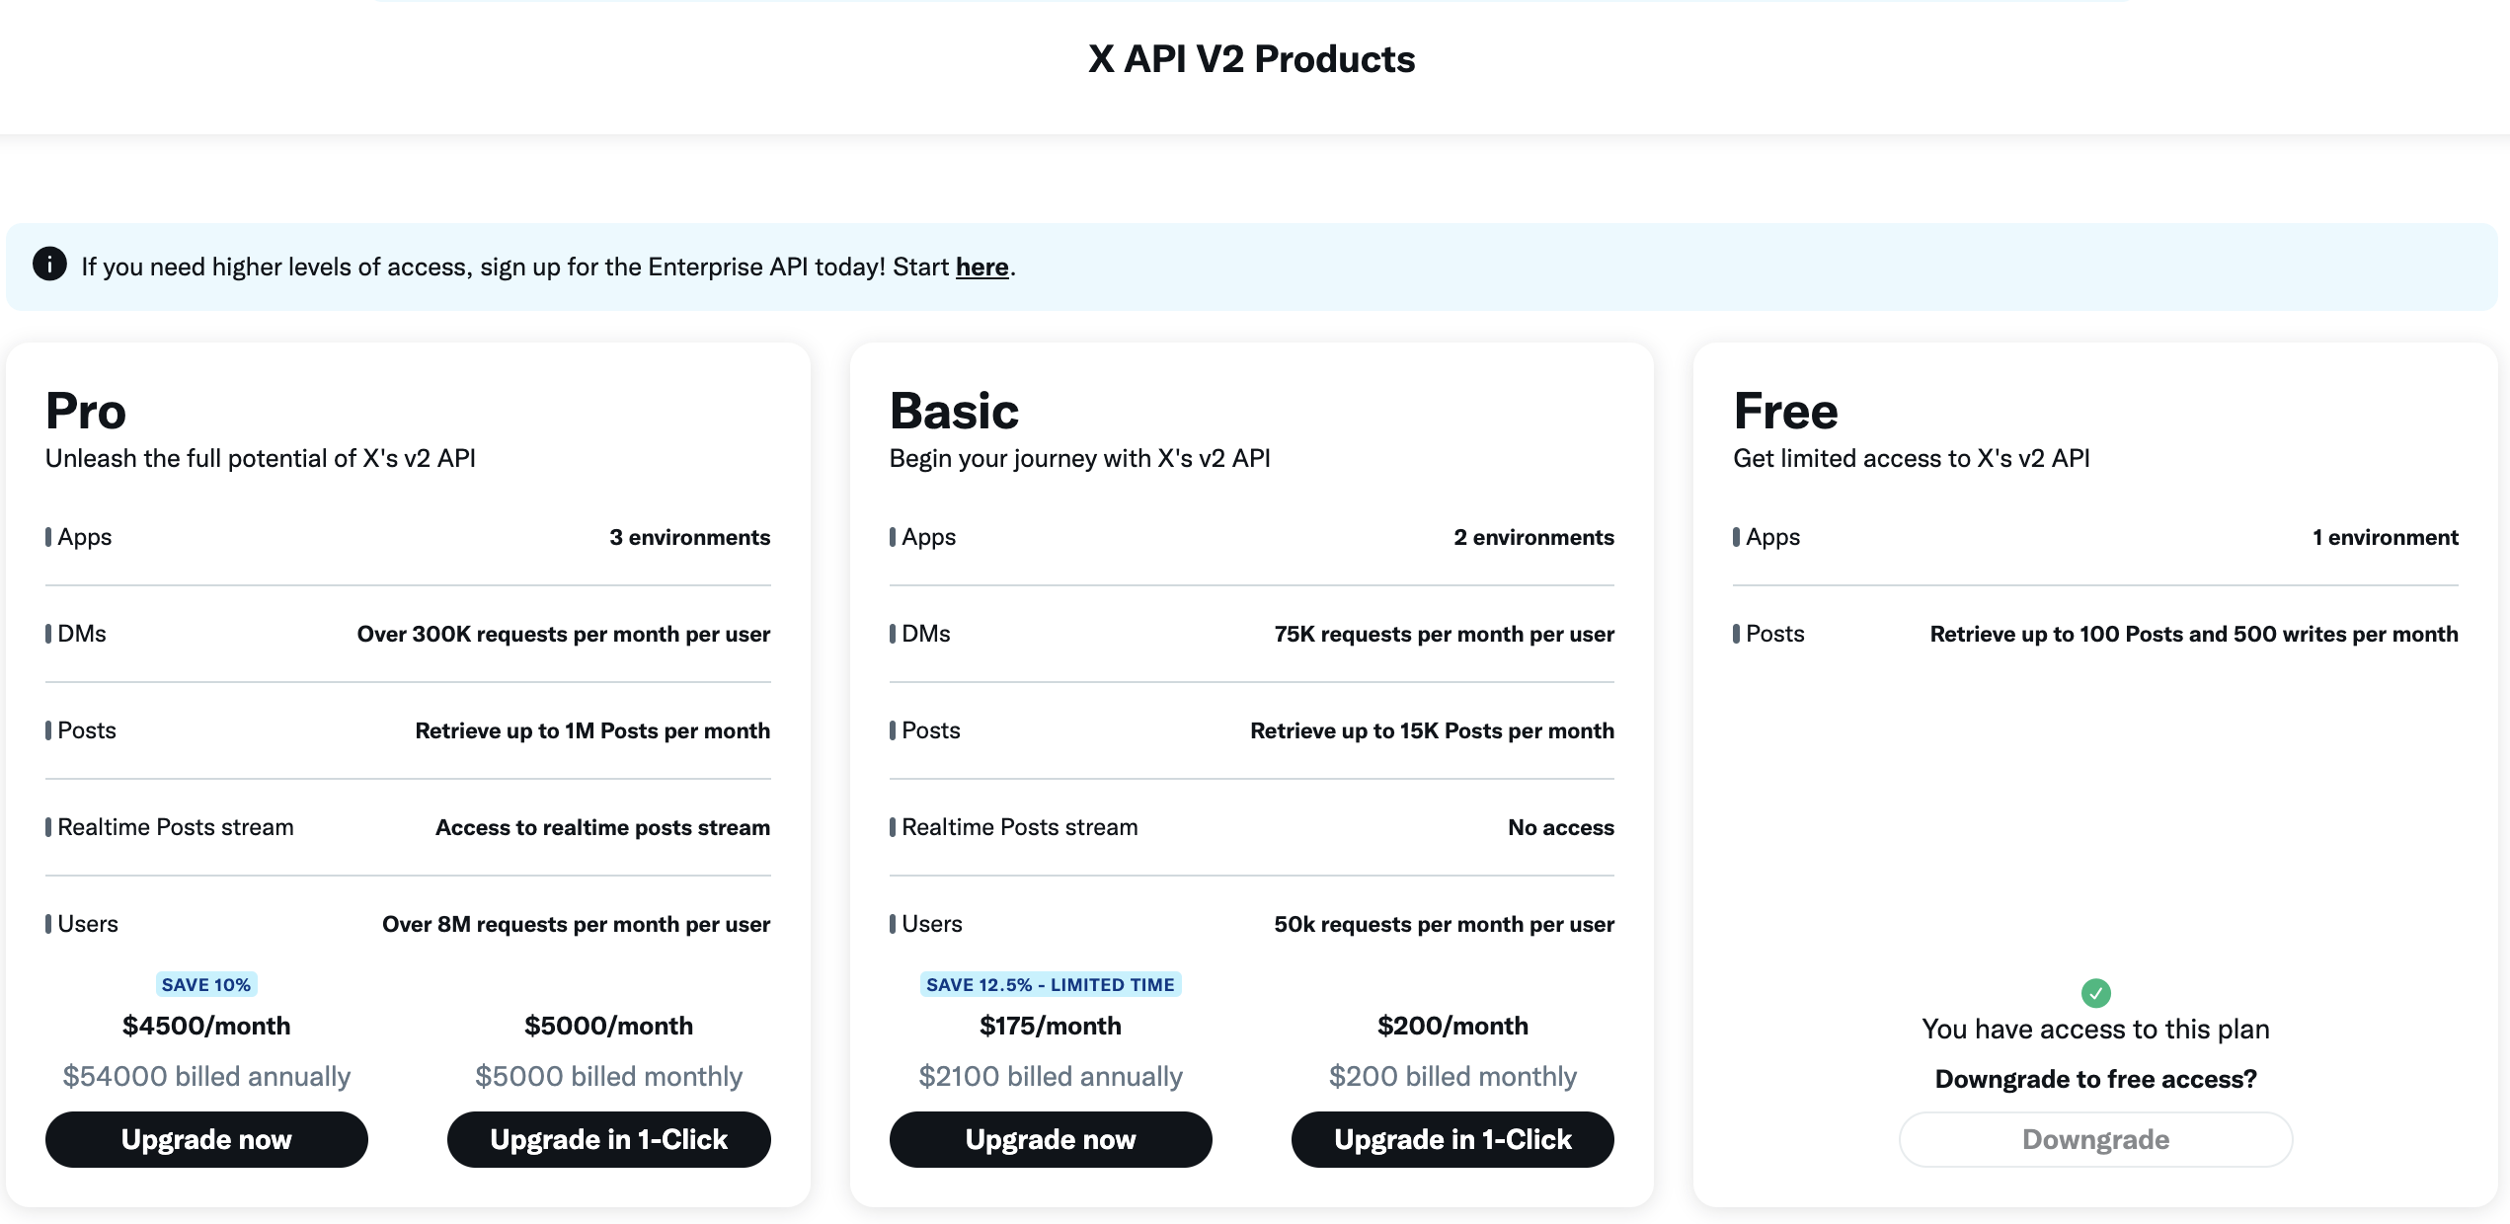Click Pro annual Upgrade now button
This screenshot has height=1224, width=2510.
[206, 1139]
